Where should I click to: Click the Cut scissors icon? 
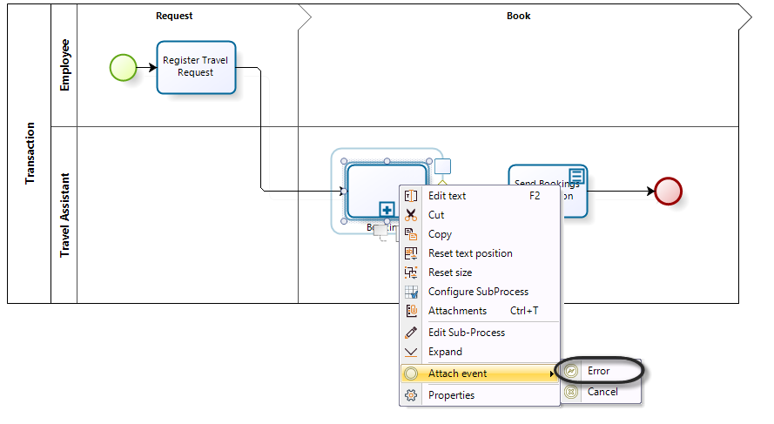412,215
